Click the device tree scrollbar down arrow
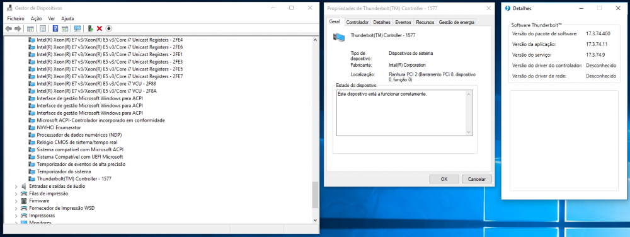This screenshot has height=237, width=630. click(315, 220)
